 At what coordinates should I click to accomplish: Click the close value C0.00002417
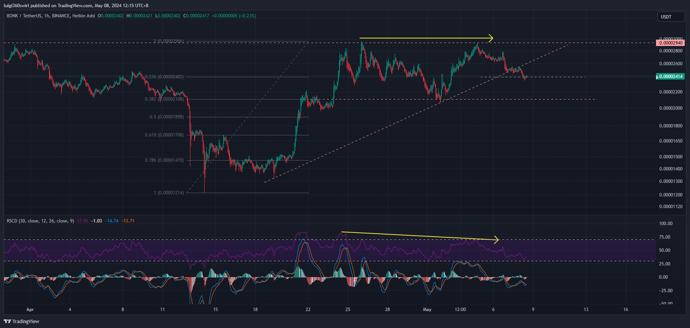[x=196, y=16]
